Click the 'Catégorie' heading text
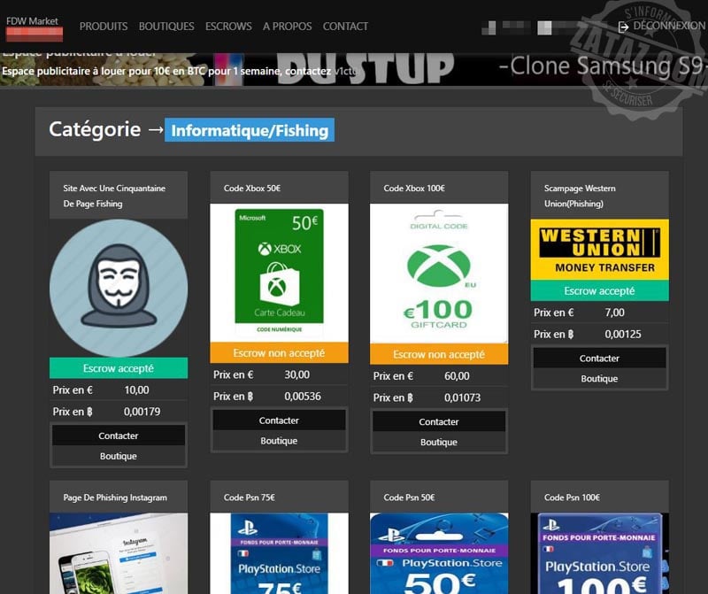The image size is (708, 594). (x=95, y=129)
